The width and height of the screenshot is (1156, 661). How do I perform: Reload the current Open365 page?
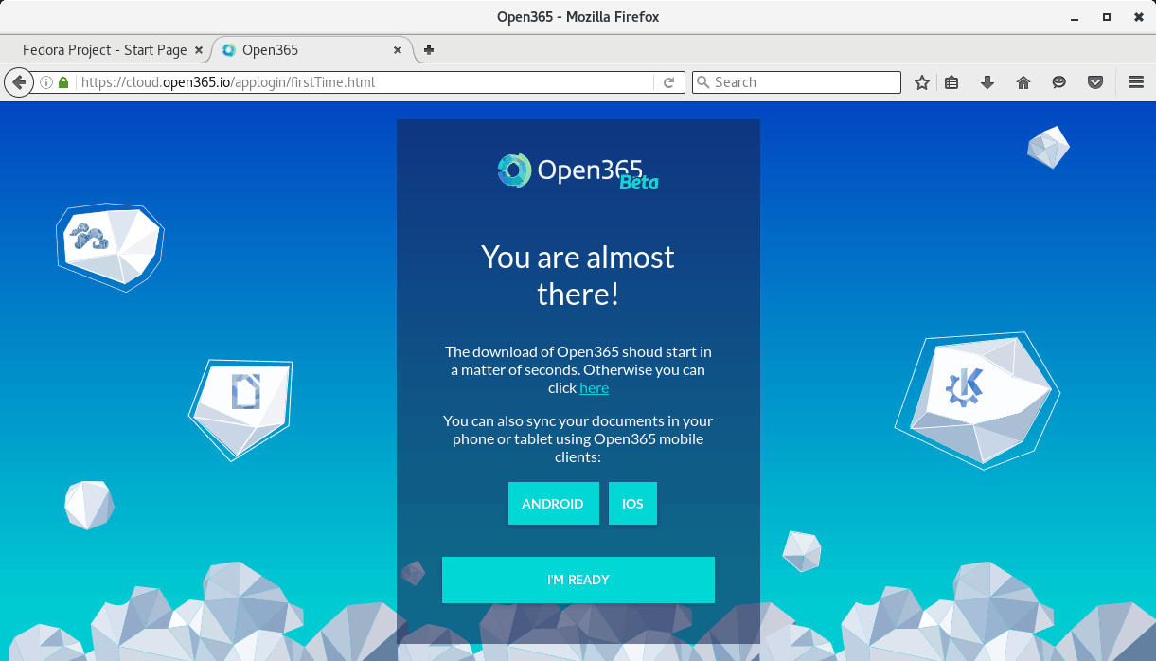point(668,82)
